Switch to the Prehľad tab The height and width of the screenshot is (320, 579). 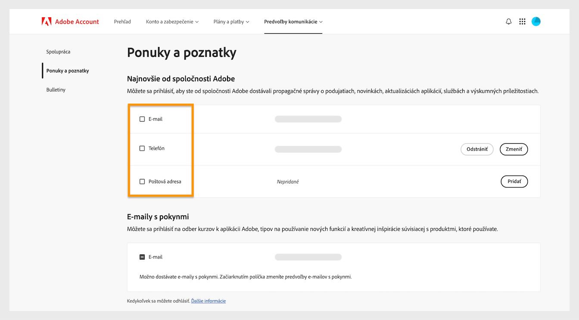[x=122, y=21]
